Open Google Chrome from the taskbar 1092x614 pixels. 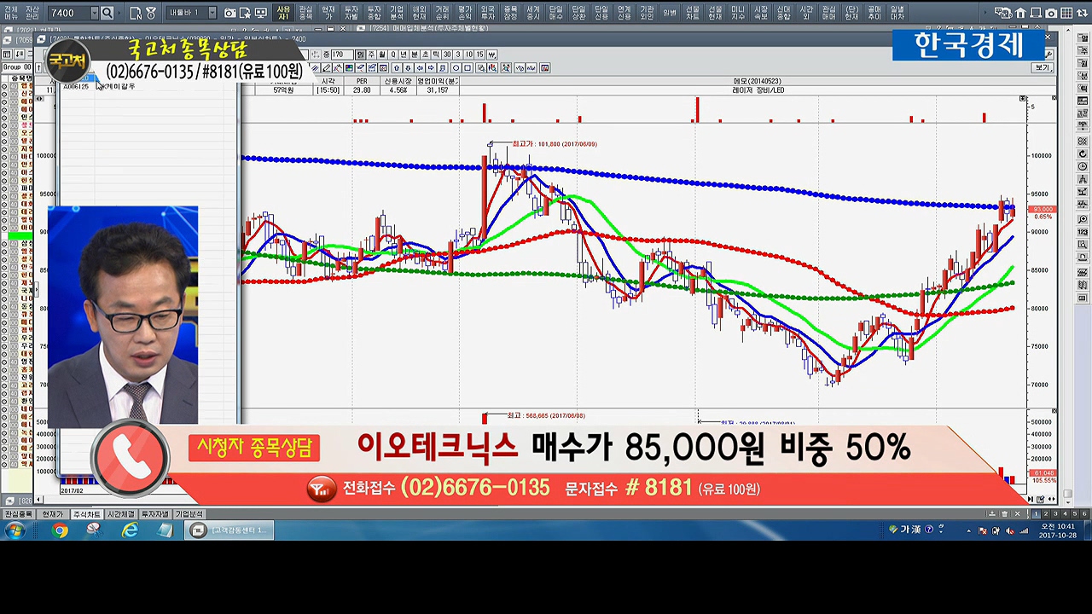[x=59, y=530]
